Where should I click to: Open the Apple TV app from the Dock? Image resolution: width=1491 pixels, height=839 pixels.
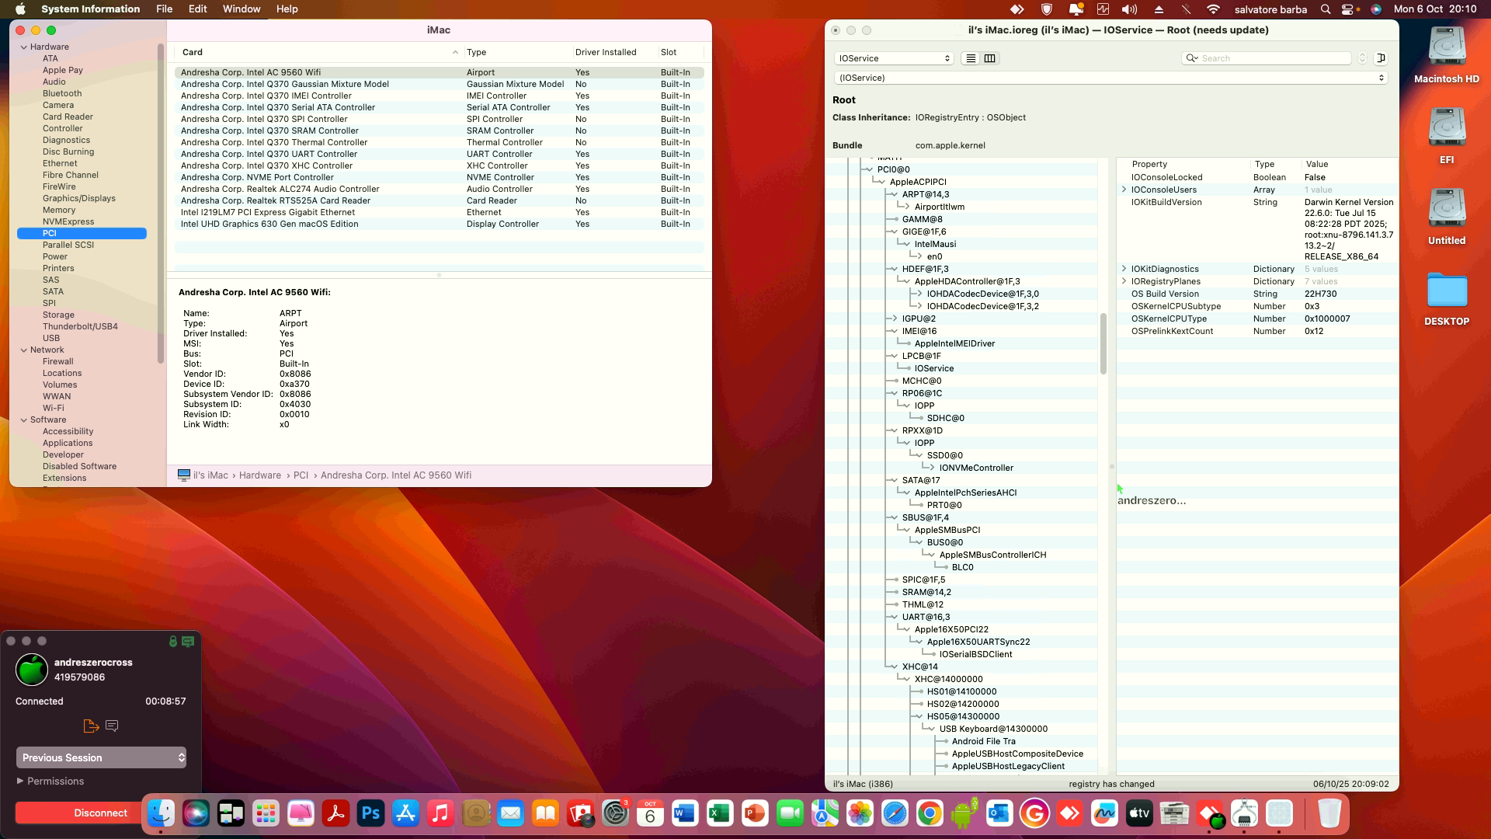click(1139, 813)
